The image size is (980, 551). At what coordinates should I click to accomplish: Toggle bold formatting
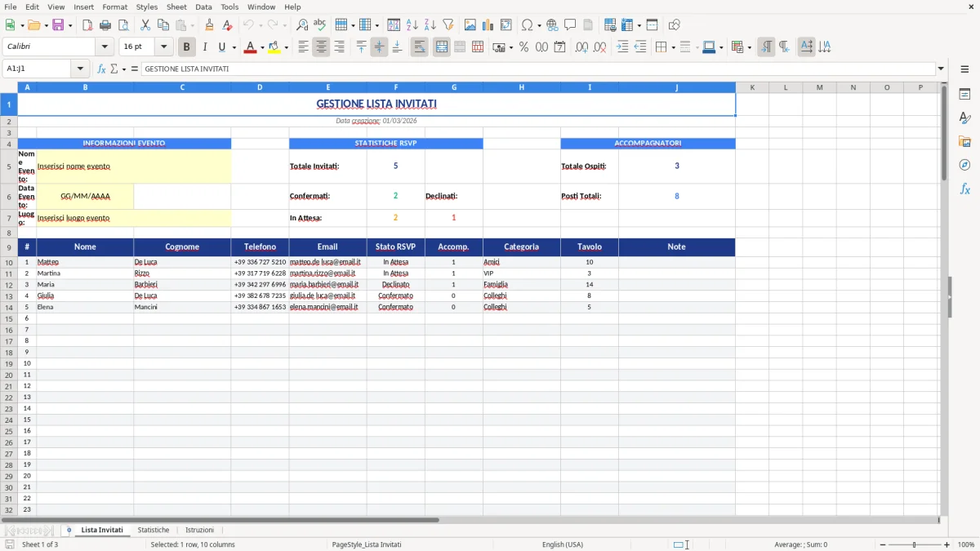[x=186, y=47]
